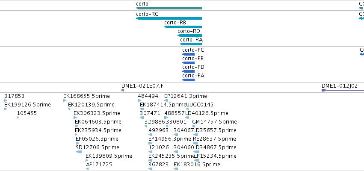Image resolution: width=364 pixels, height=171 pixels.
Task: Select the 329886 insertion marker
Action: (x=145, y=126)
